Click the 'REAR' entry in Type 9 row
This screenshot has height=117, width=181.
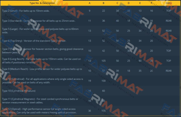point(169,71)
